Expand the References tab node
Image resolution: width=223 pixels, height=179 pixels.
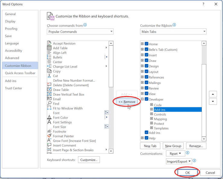pos(142,77)
